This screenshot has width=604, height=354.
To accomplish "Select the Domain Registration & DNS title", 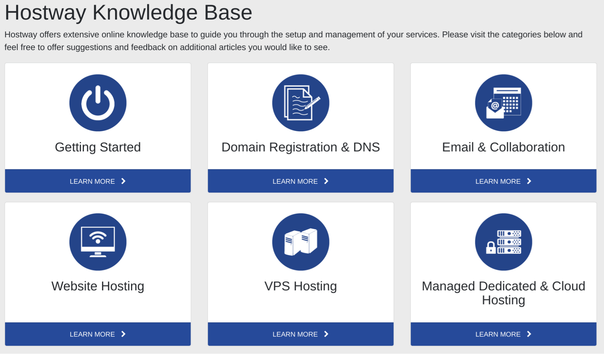I will coord(301,147).
